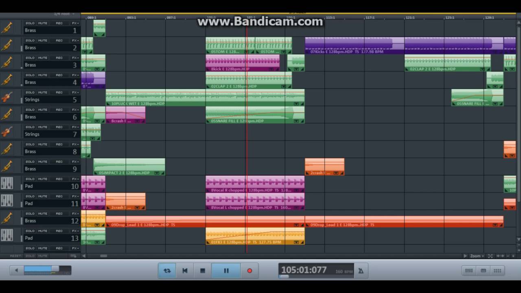521x293 pixels.
Task: Click the keyboard icon of Pad track 11
Action: point(7,201)
